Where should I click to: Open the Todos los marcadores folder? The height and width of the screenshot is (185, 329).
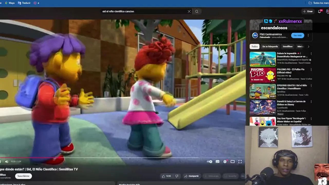click(319, 3)
